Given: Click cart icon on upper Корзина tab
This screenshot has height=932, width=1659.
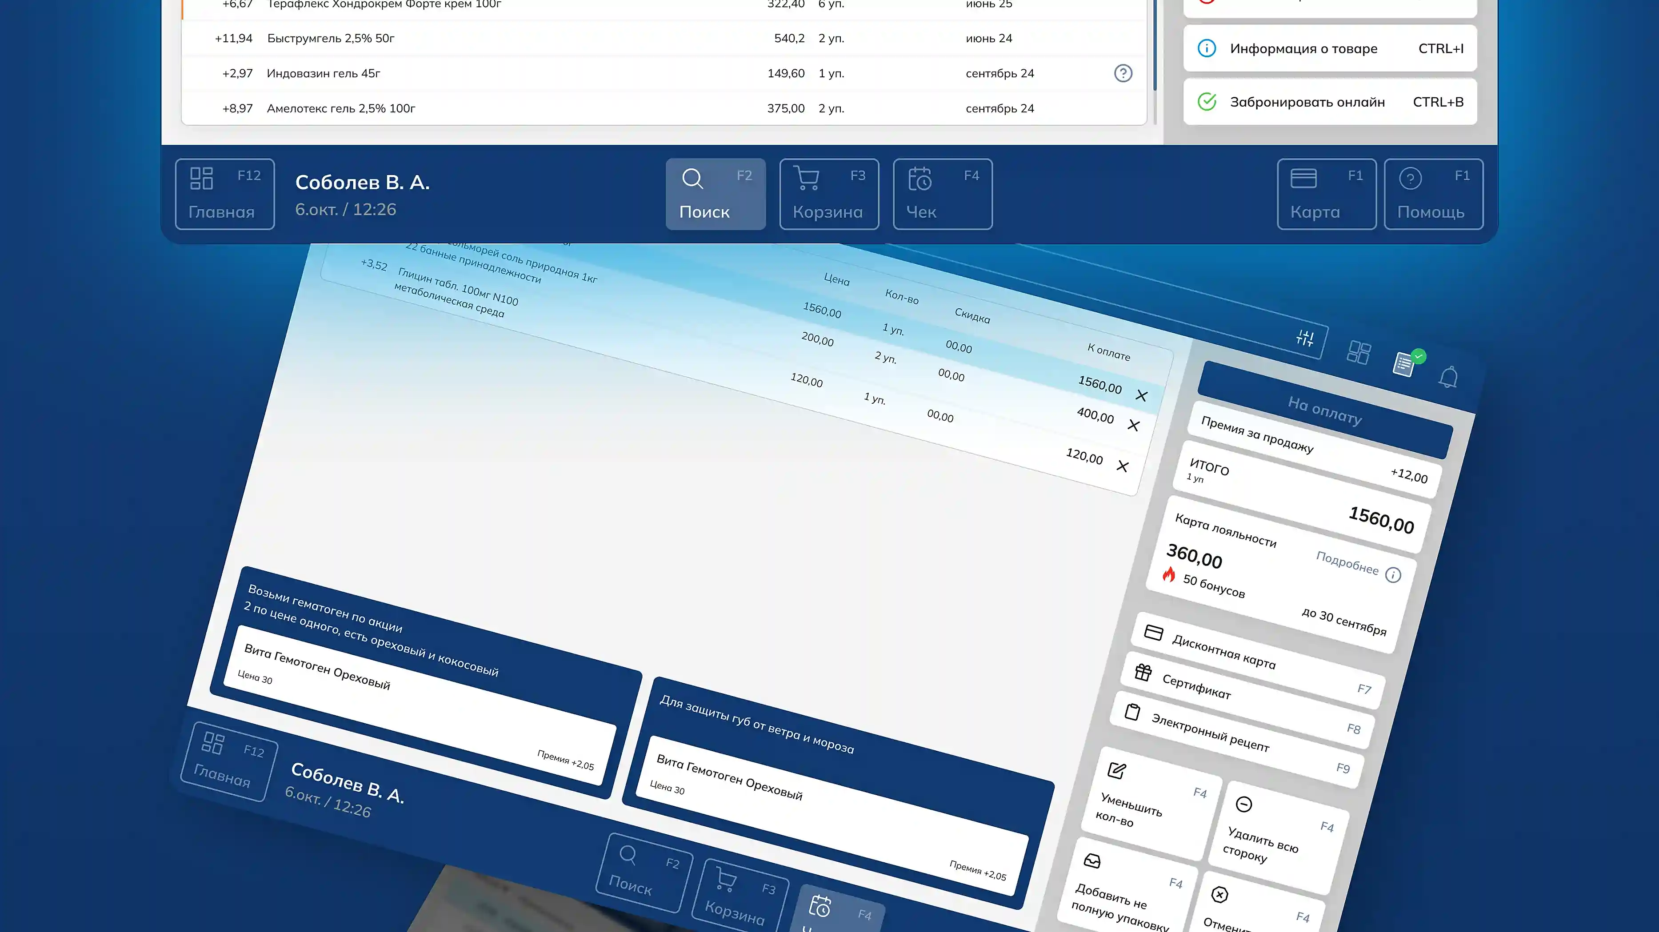Looking at the screenshot, I should coord(806,178).
